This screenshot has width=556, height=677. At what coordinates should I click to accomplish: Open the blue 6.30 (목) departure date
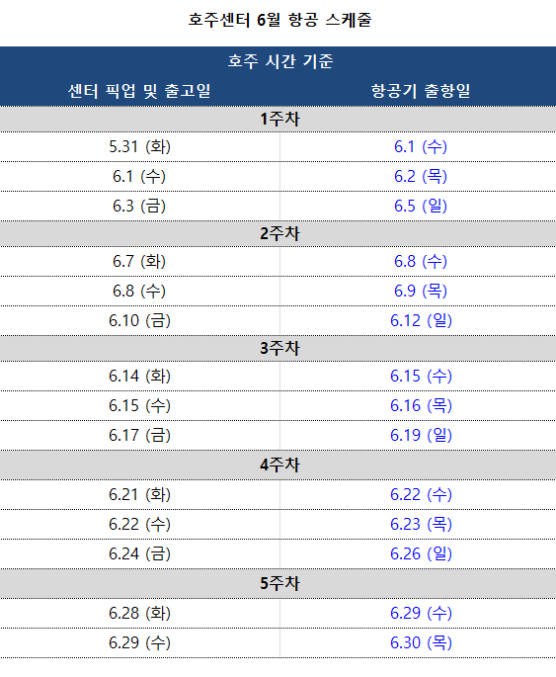[421, 642]
